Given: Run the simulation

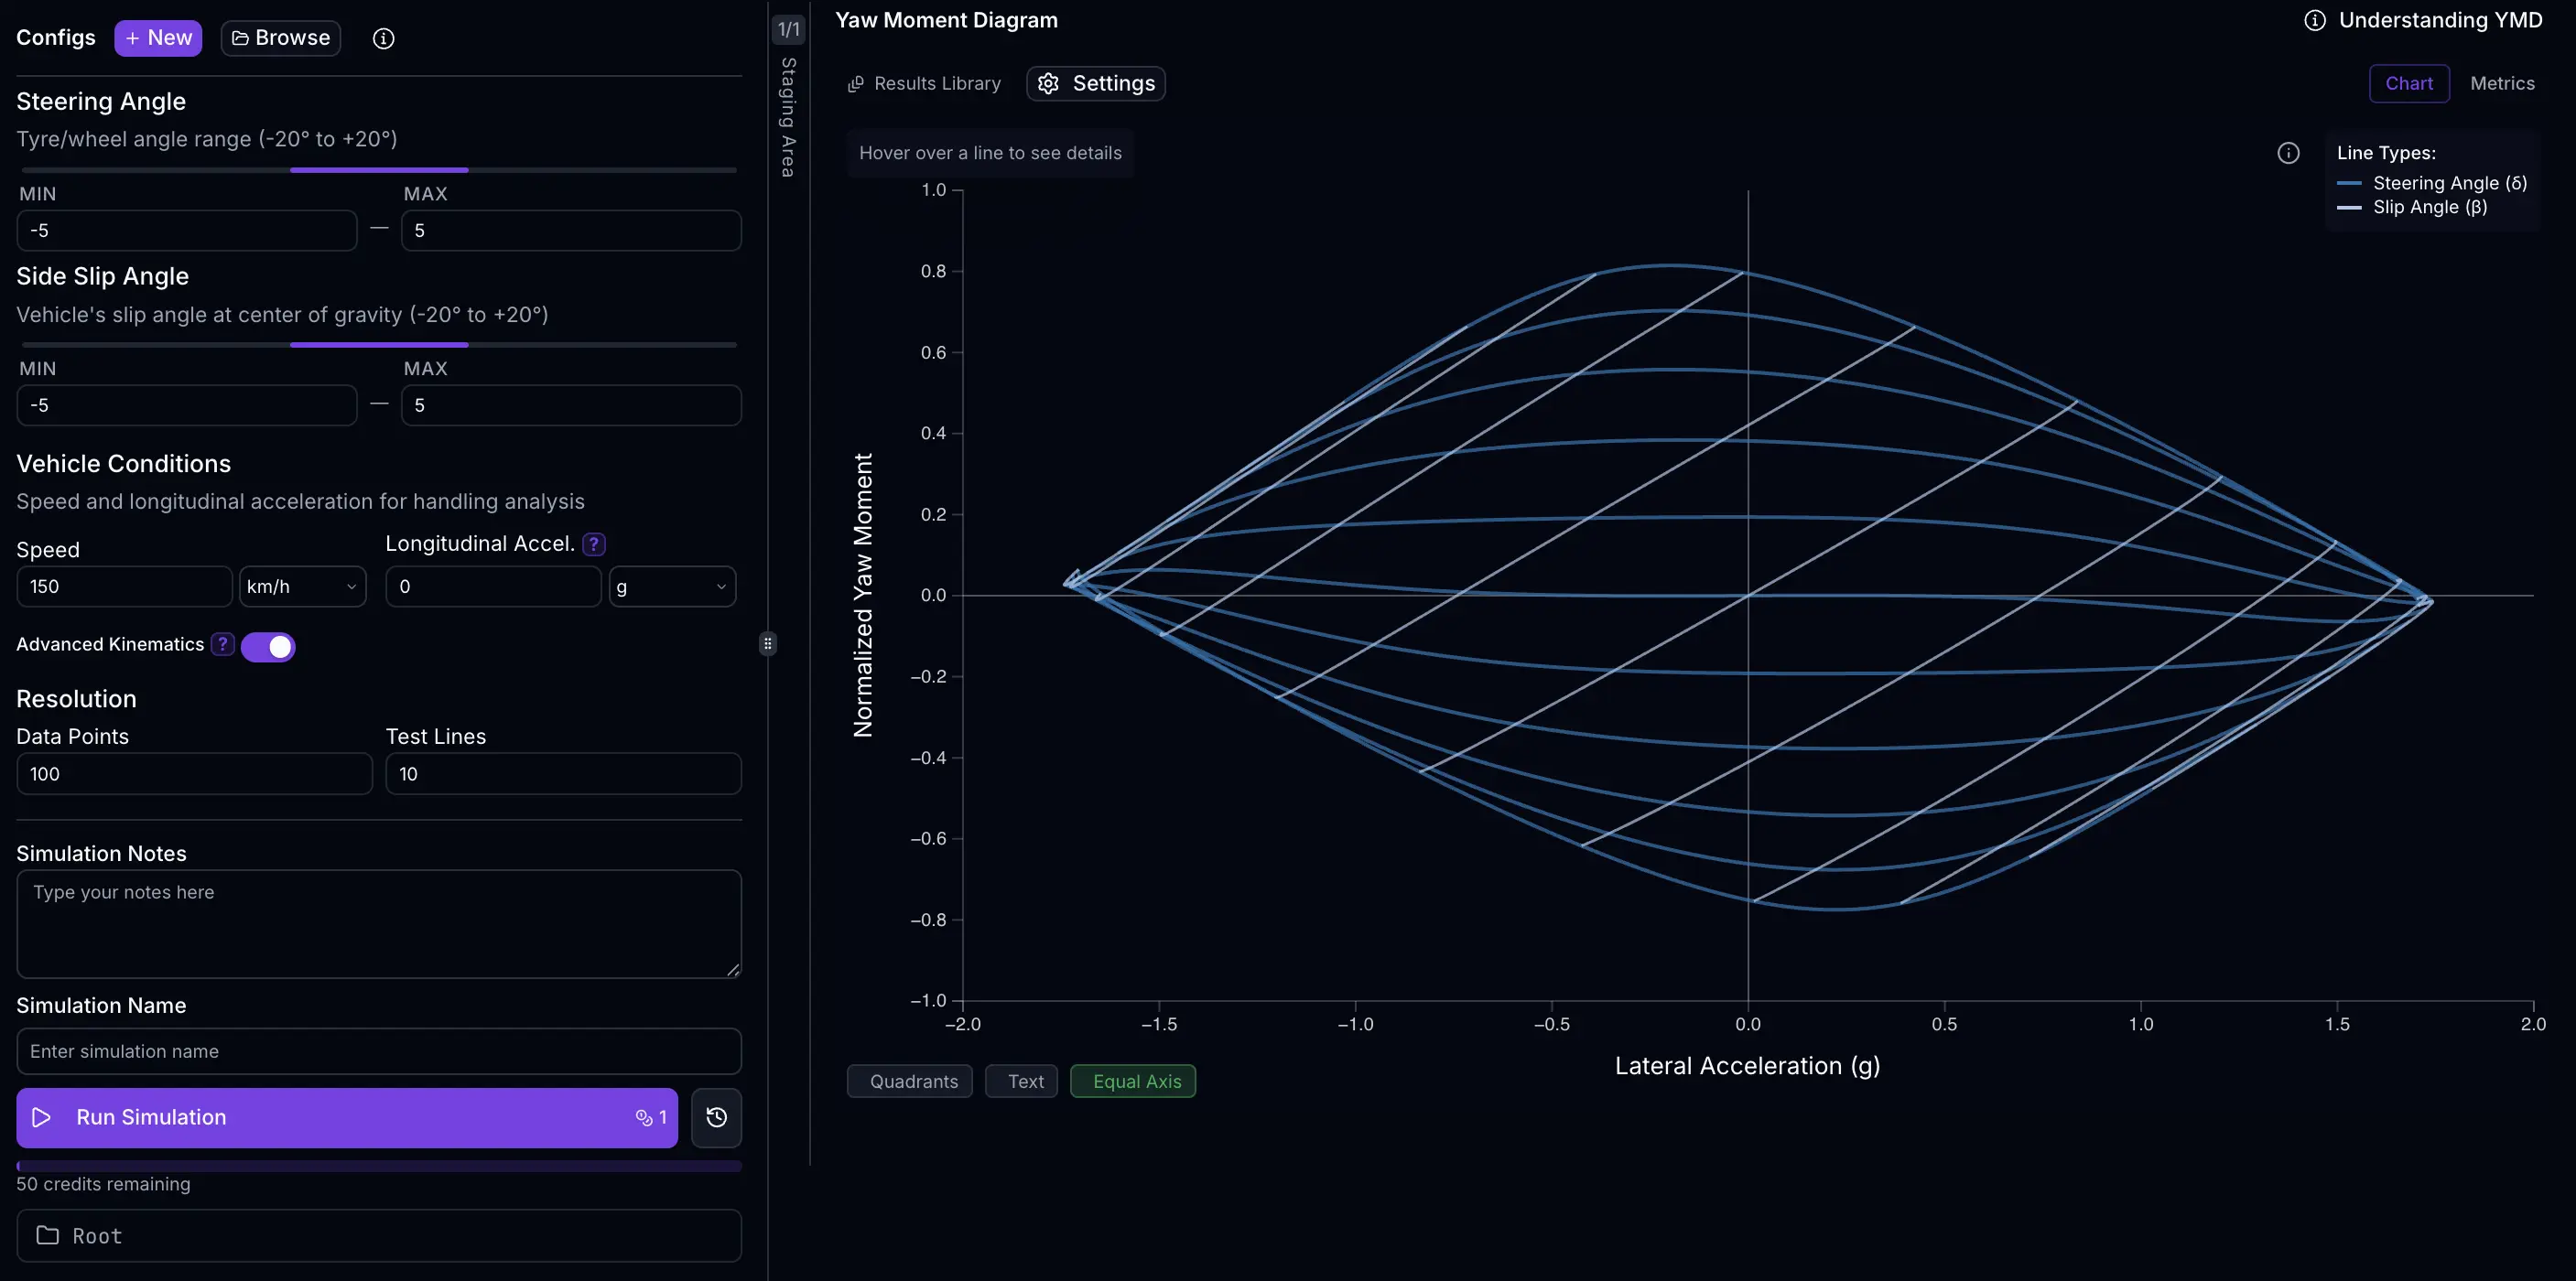Looking at the screenshot, I should (x=347, y=1117).
